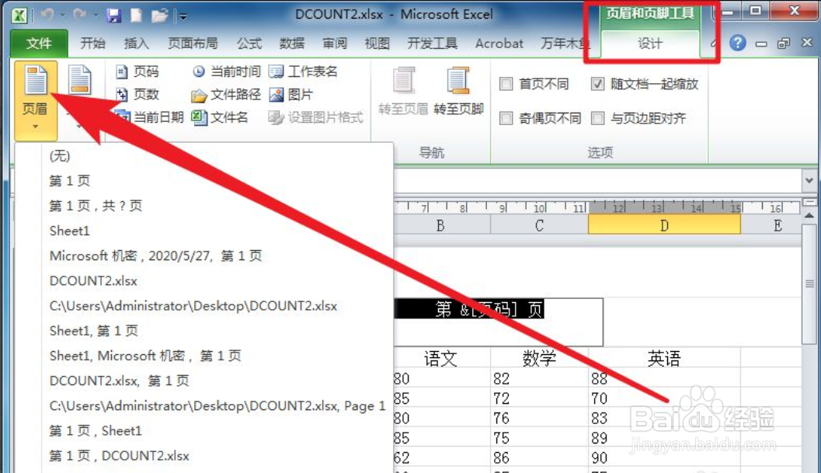
Task: Click the Open folder icon in quick toolbar
Action: click(x=159, y=16)
